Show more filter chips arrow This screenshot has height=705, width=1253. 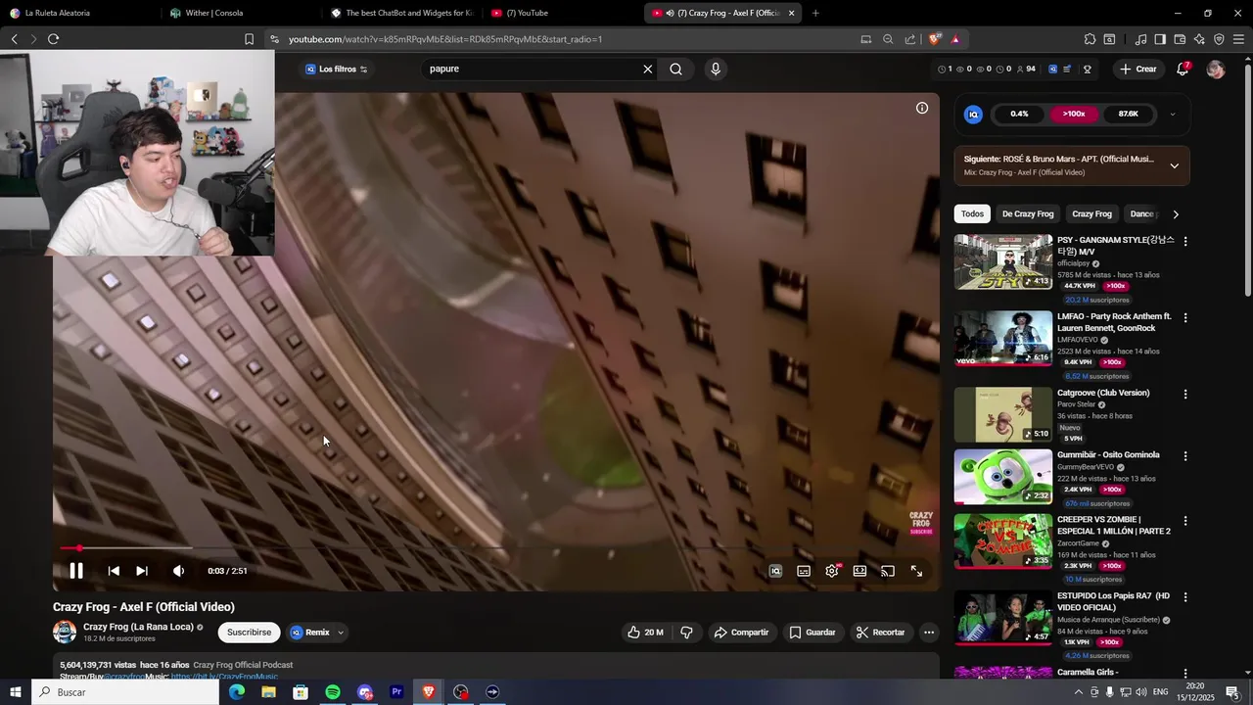pyautogui.click(x=1176, y=214)
